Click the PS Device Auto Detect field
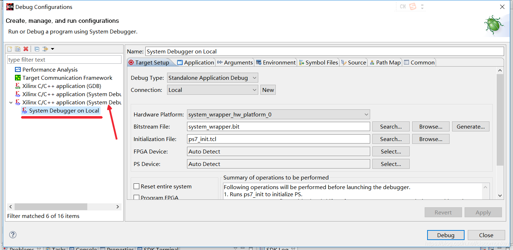 tap(279, 164)
